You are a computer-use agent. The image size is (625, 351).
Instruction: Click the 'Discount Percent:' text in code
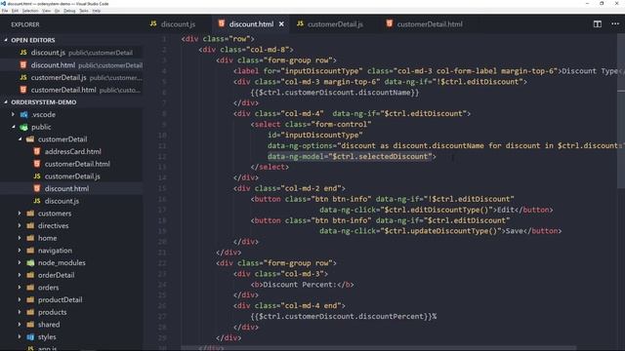(x=300, y=285)
